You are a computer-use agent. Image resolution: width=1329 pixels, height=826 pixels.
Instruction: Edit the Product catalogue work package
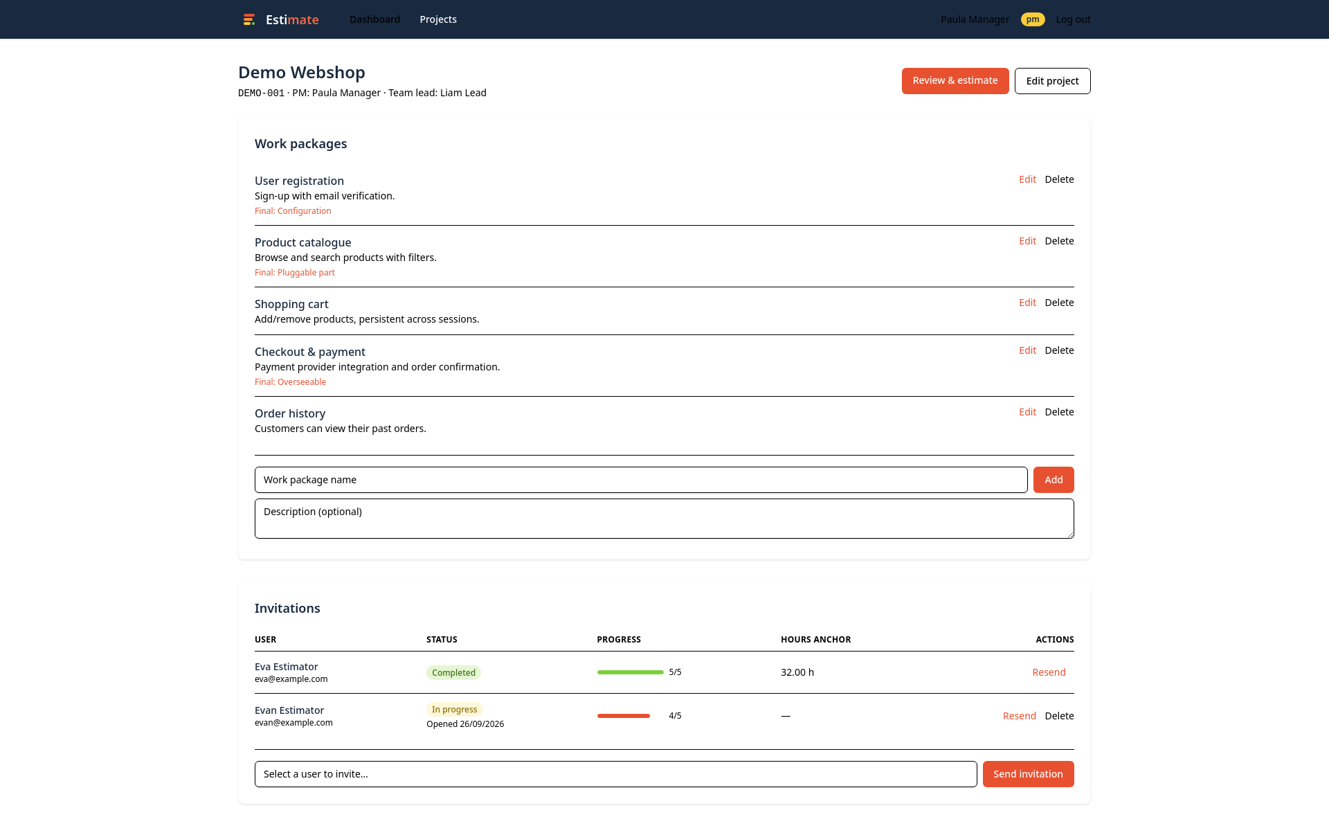(x=1027, y=241)
